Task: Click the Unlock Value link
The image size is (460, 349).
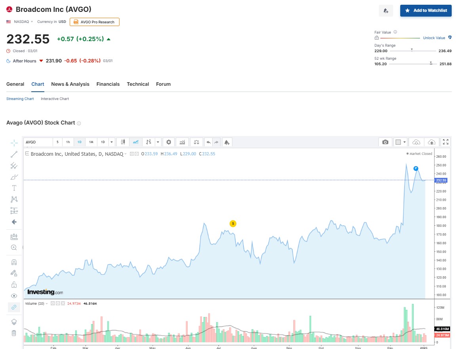Action: (434, 38)
